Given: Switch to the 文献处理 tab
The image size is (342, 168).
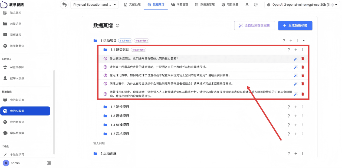Looking at the screenshot, I should coord(132,5).
